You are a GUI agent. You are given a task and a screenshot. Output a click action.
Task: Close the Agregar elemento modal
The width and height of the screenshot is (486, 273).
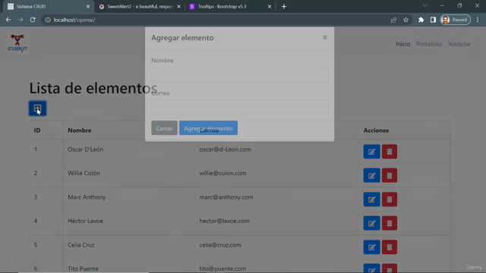325,37
